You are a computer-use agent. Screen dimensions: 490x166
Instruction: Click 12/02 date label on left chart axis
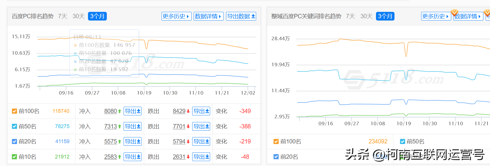(x=248, y=93)
